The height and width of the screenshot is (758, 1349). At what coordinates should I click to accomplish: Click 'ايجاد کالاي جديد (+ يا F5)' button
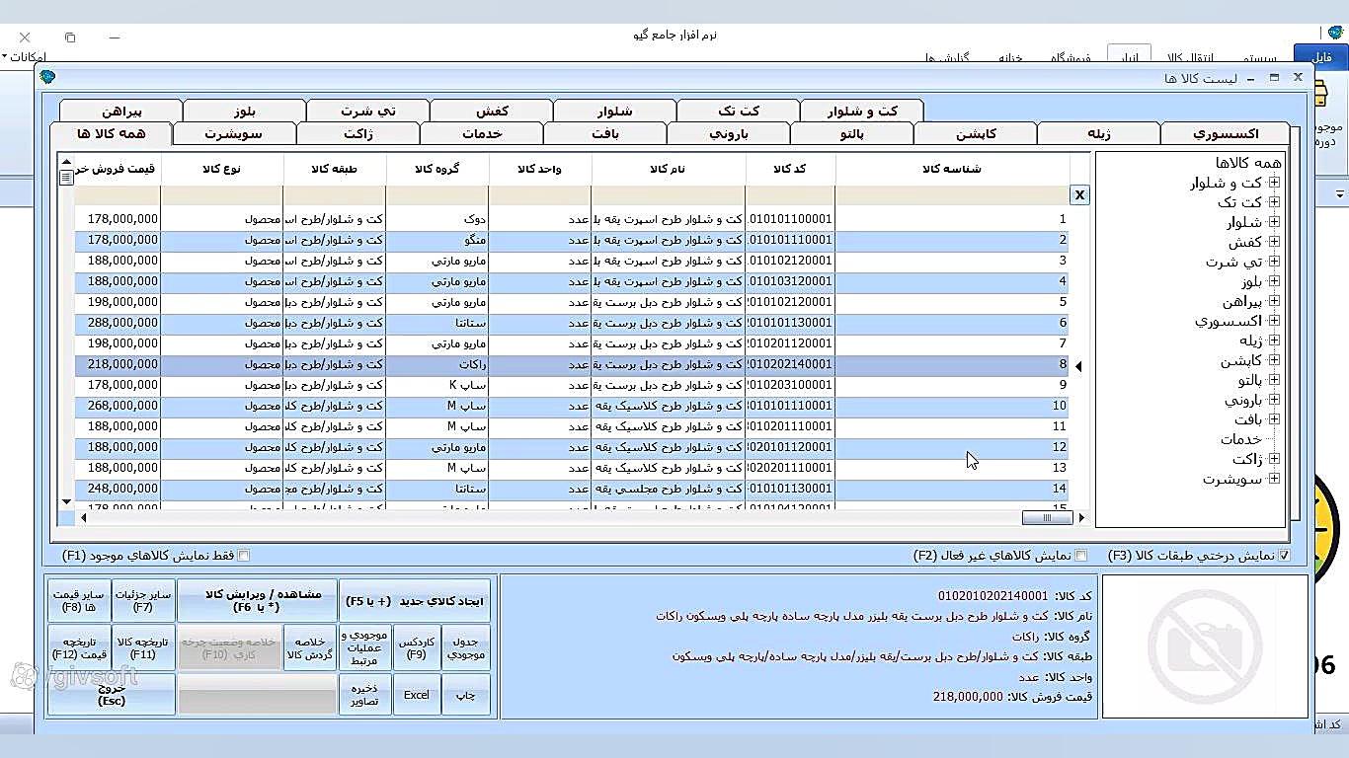(415, 600)
